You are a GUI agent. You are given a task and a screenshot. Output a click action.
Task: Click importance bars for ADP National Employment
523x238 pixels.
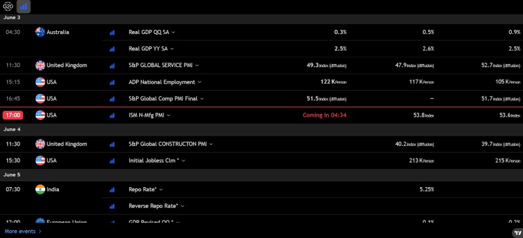[x=112, y=83]
